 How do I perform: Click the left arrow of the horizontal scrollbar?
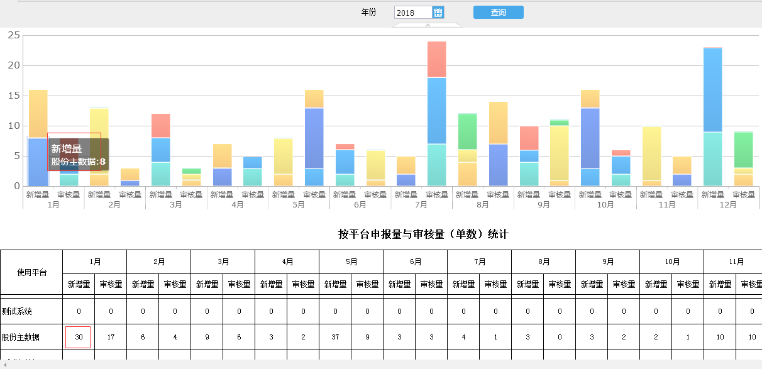5,365
